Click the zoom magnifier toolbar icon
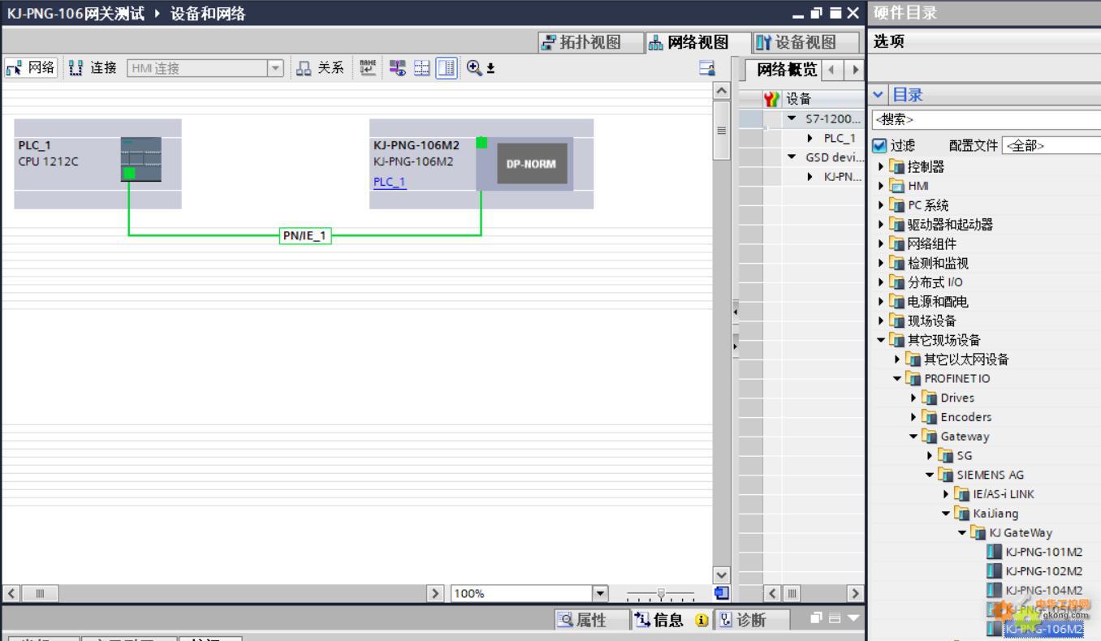Viewport: 1101px width, 641px height. click(474, 68)
